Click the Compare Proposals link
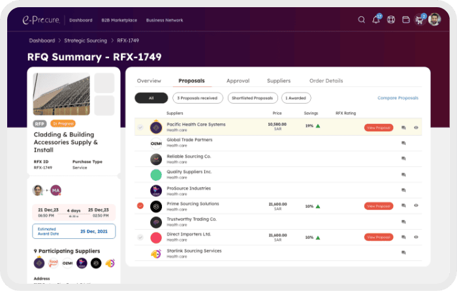The height and width of the screenshot is (291, 457). [398, 98]
